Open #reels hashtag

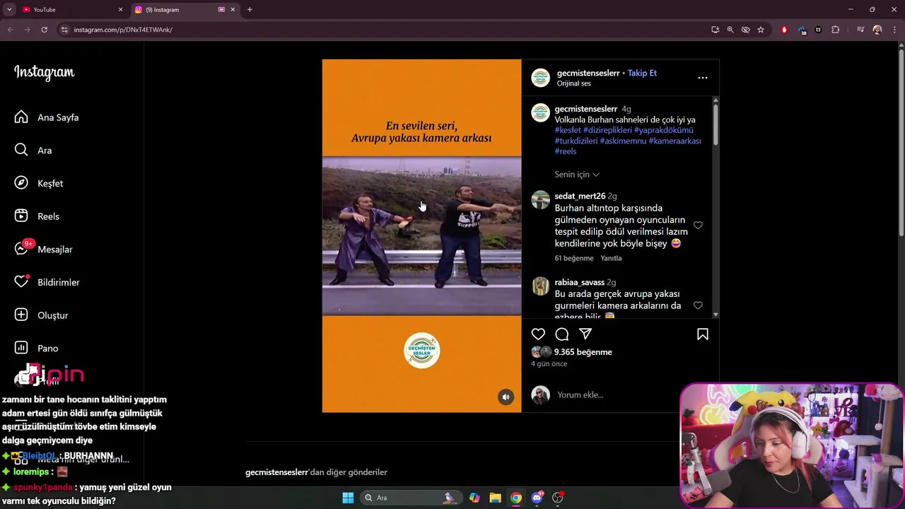[x=566, y=151]
